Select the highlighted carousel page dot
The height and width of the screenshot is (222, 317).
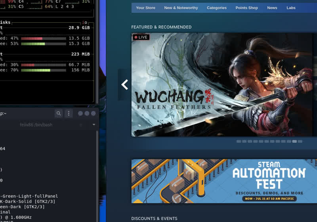point(294,142)
